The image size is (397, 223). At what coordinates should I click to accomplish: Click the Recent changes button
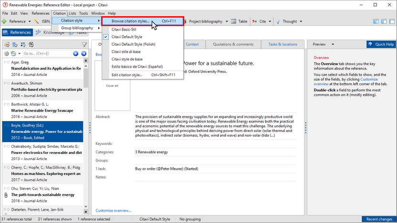[x=379, y=219]
